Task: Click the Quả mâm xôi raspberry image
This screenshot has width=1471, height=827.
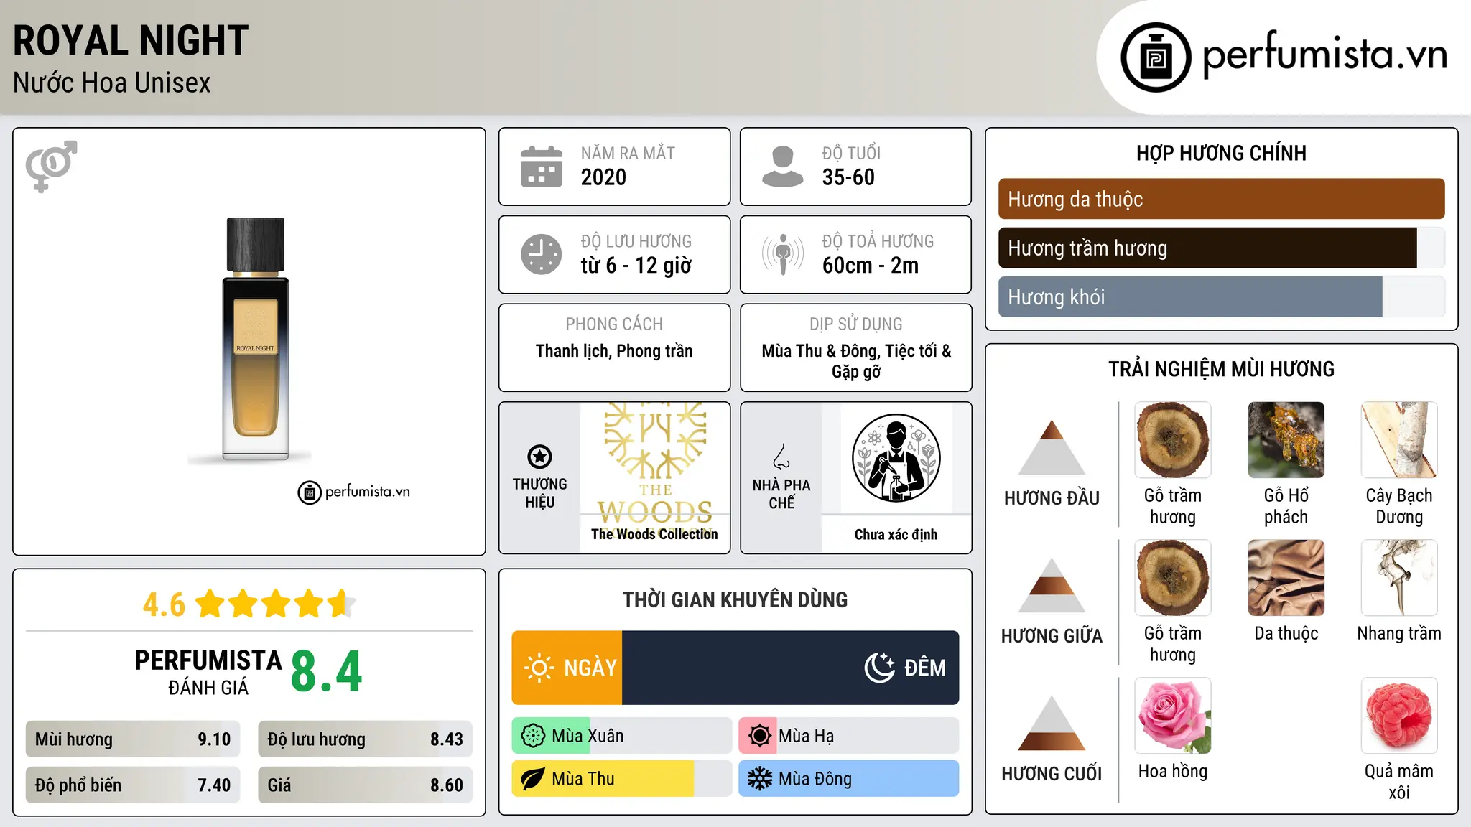Action: [x=1399, y=716]
